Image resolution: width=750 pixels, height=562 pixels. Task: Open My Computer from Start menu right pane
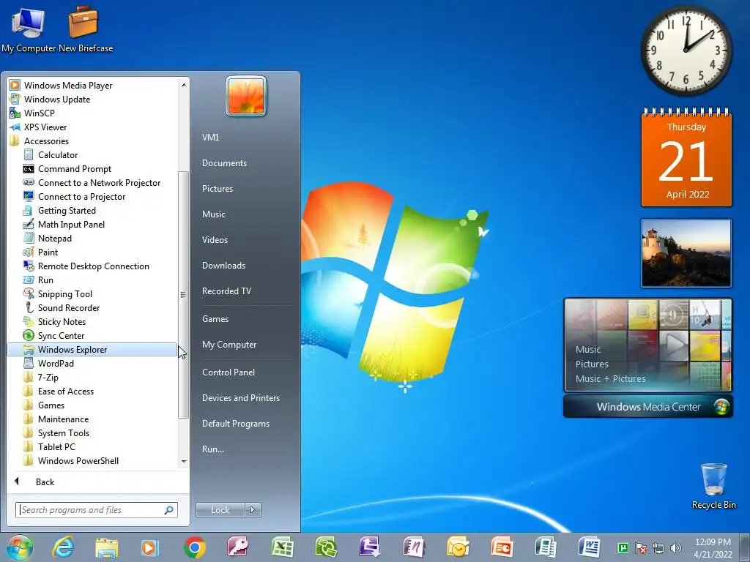(x=229, y=345)
